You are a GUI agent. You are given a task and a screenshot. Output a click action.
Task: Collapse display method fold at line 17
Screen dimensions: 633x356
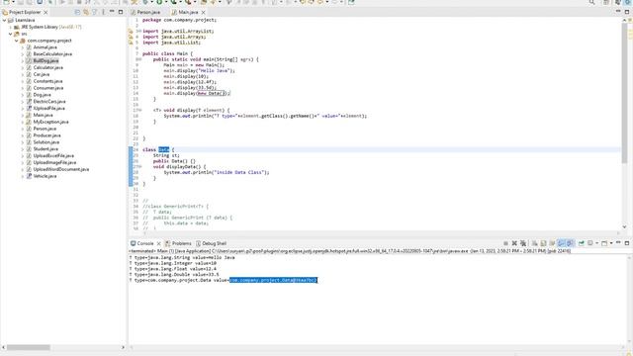139,110
